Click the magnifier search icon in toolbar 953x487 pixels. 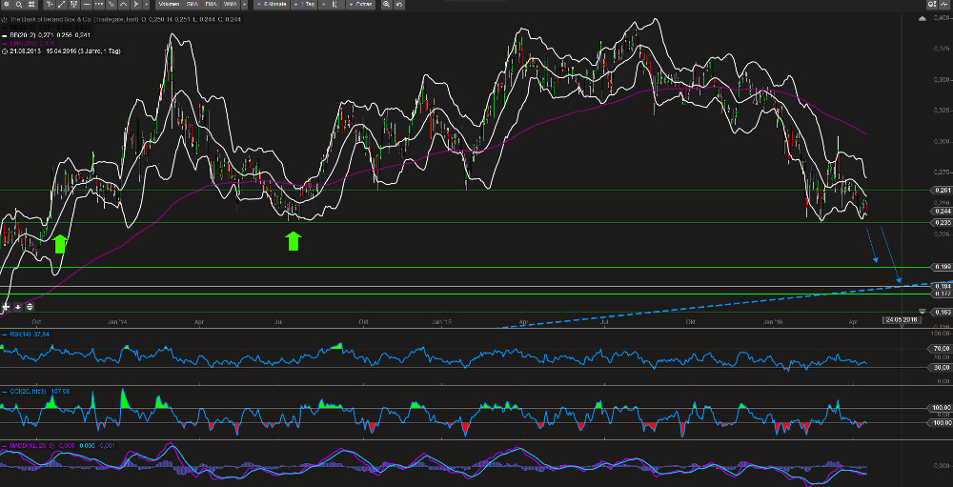(19, 5)
